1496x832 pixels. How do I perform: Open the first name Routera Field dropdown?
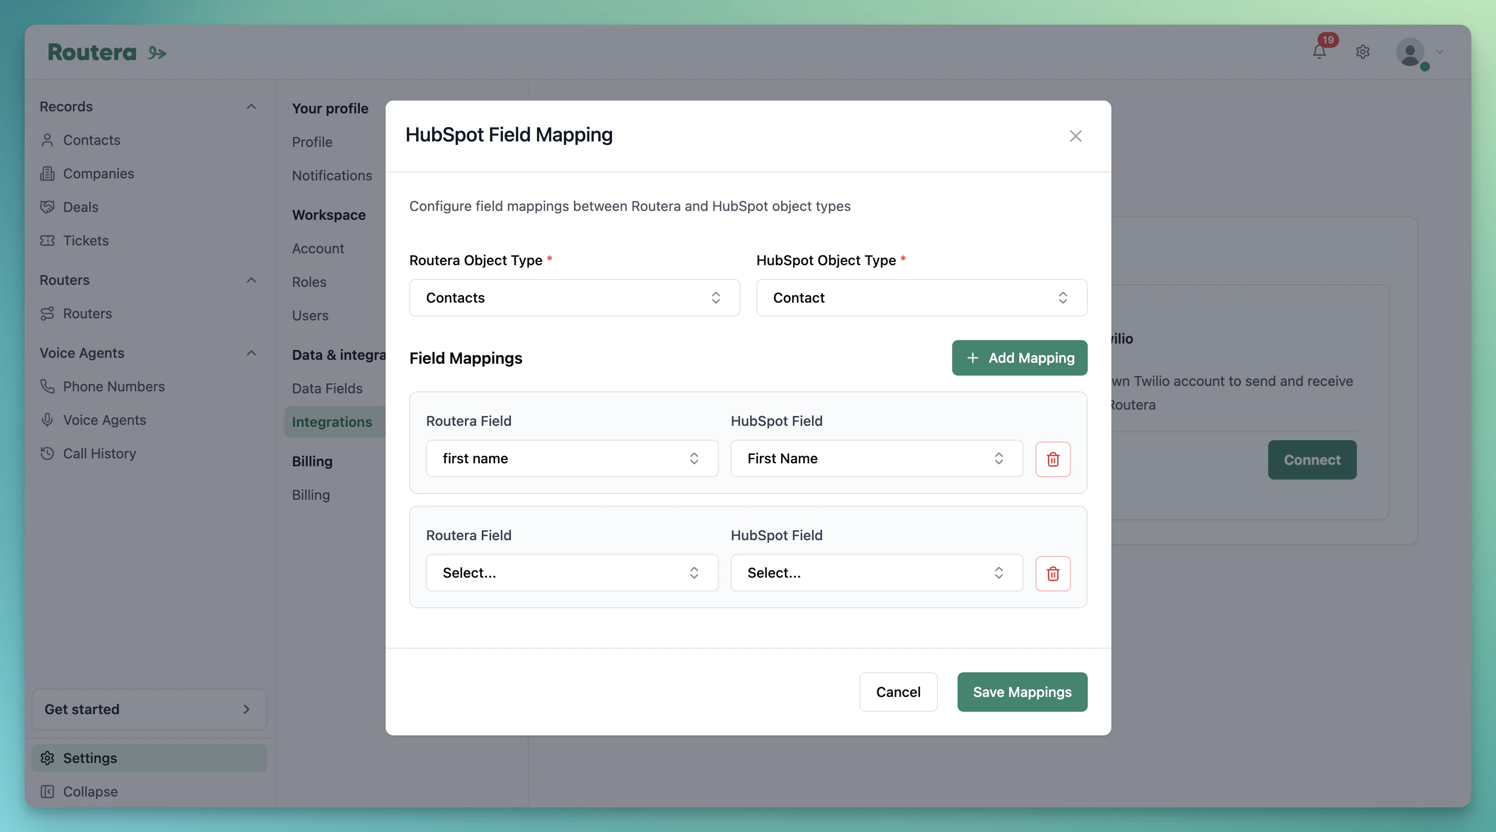point(572,458)
